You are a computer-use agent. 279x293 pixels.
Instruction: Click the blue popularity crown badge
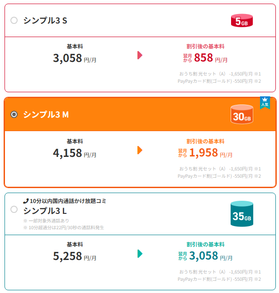point(265,102)
